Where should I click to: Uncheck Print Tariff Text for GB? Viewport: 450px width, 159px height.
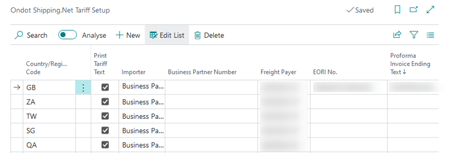pos(105,87)
